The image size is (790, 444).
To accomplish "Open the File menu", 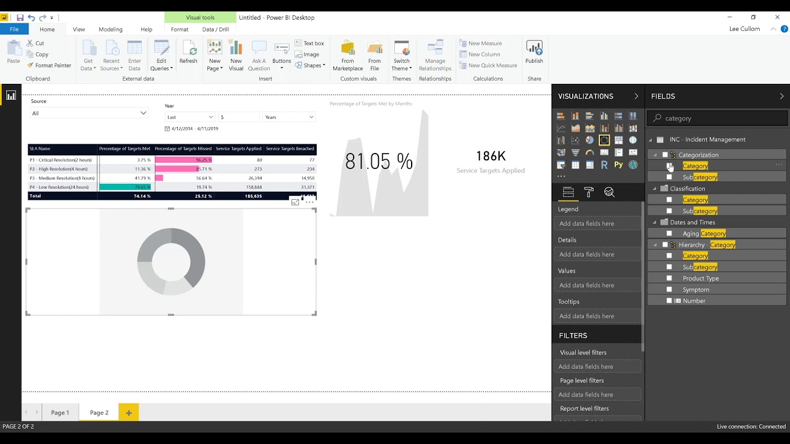I will (14, 29).
